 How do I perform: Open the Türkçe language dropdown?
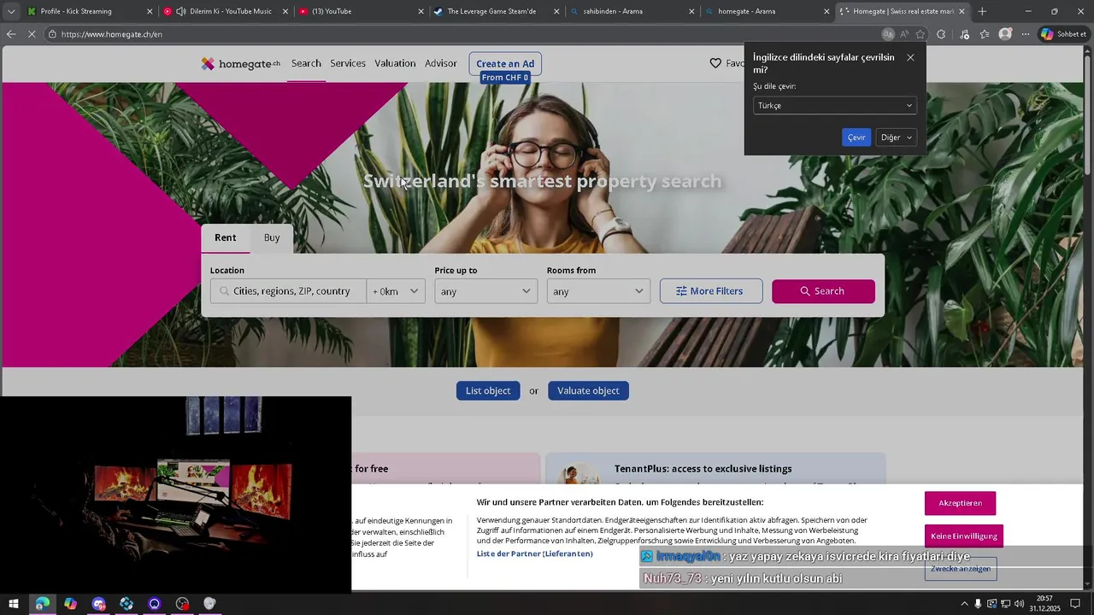click(x=835, y=105)
